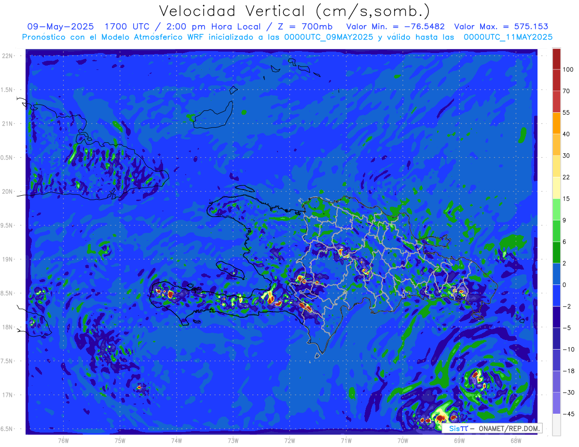Click the title "Velocidad Vertical (cm/s,somb.)"
The image size is (579, 447).
click(x=294, y=11)
